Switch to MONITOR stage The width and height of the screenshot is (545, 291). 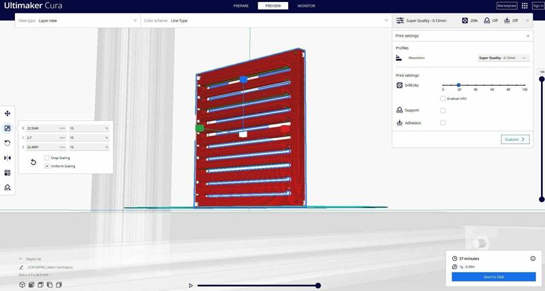pos(306,6)
